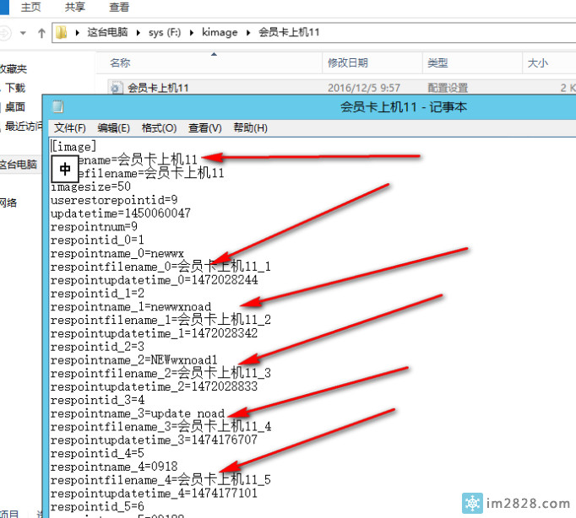Open the 编辑(E) menu in Notepad
This screenshot has width=576, height=518.
(113, 128)
